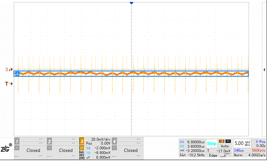Click the small arrow at right edge
Screen dimensions: 267x161
coord(264,69)
